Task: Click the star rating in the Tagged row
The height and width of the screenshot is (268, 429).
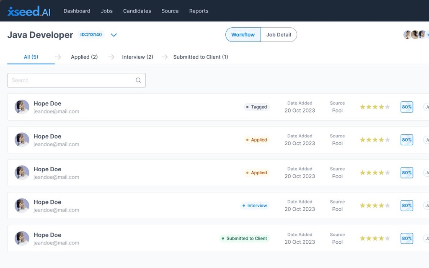Action: pos(375,107)
